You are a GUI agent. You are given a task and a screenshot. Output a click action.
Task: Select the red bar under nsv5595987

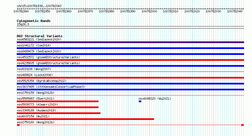[57, 101]
